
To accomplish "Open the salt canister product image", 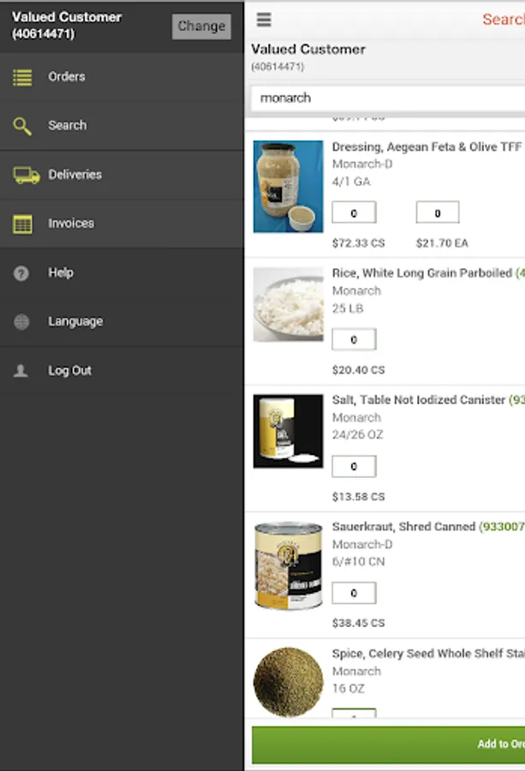I will click(288, 431).
